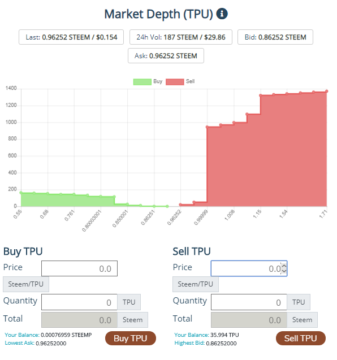Focus the Buy TPU Price input field
337x360 pixels.
coord(80,268)
